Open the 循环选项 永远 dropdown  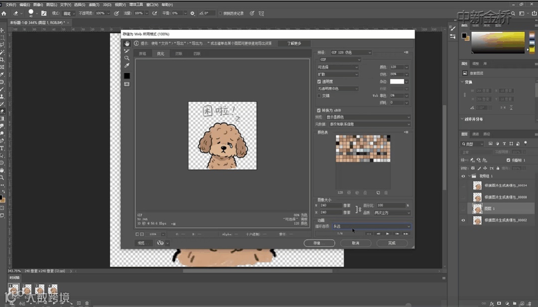(x=372, y=226)
